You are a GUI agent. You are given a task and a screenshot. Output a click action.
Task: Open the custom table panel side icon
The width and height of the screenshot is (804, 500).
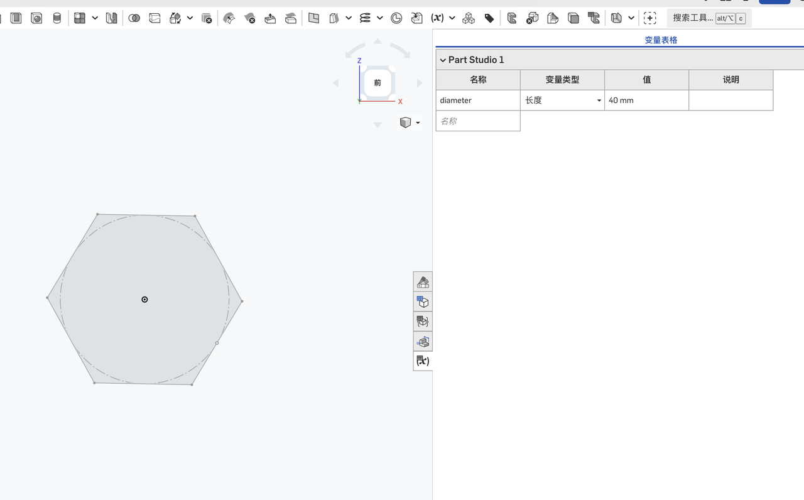[423, 322]
